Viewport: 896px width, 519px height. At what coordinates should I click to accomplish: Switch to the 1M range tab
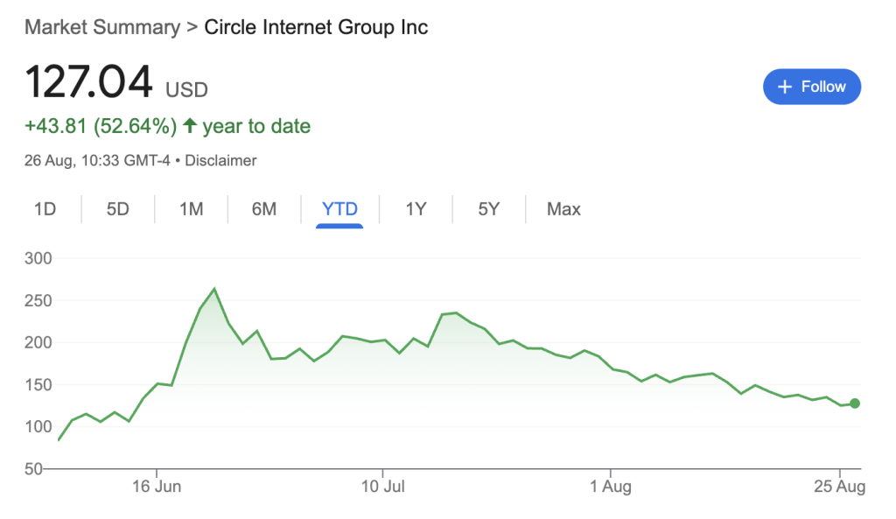tap(192, 209)
